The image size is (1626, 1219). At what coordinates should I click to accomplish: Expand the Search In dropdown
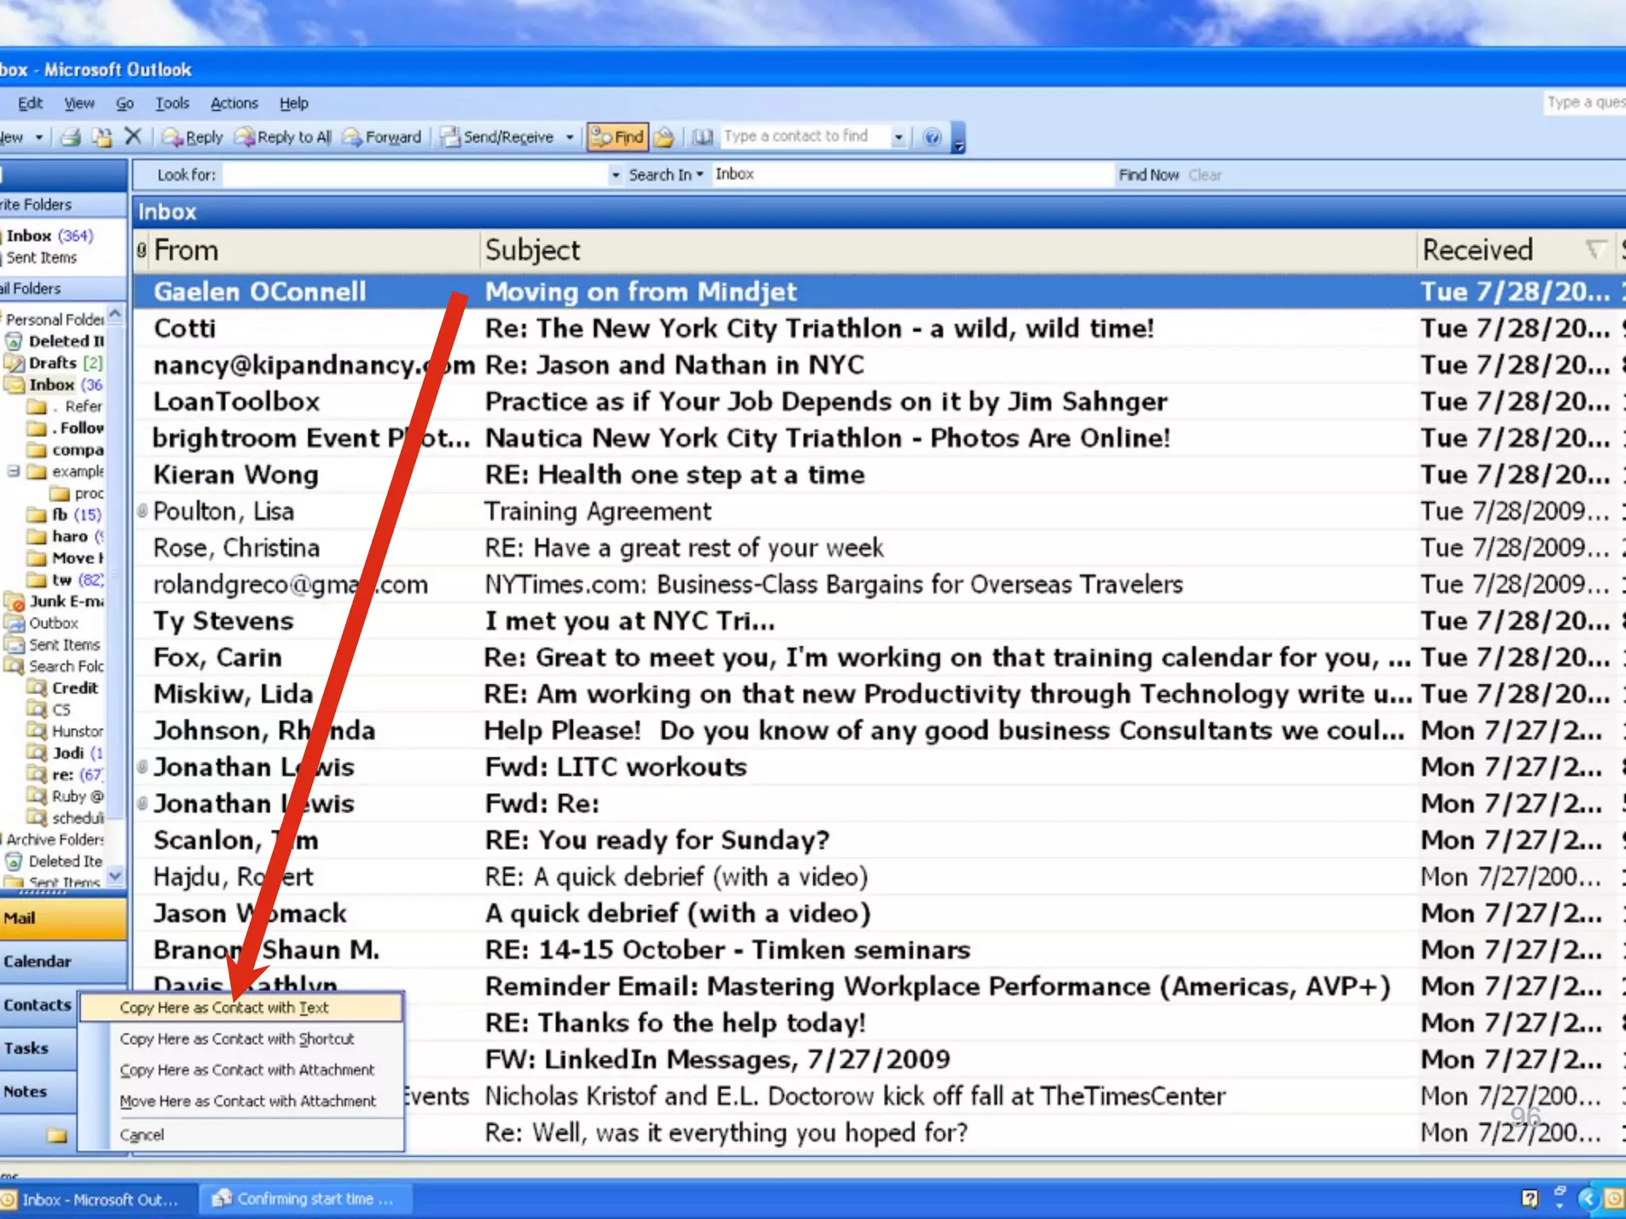pos(666,175)
